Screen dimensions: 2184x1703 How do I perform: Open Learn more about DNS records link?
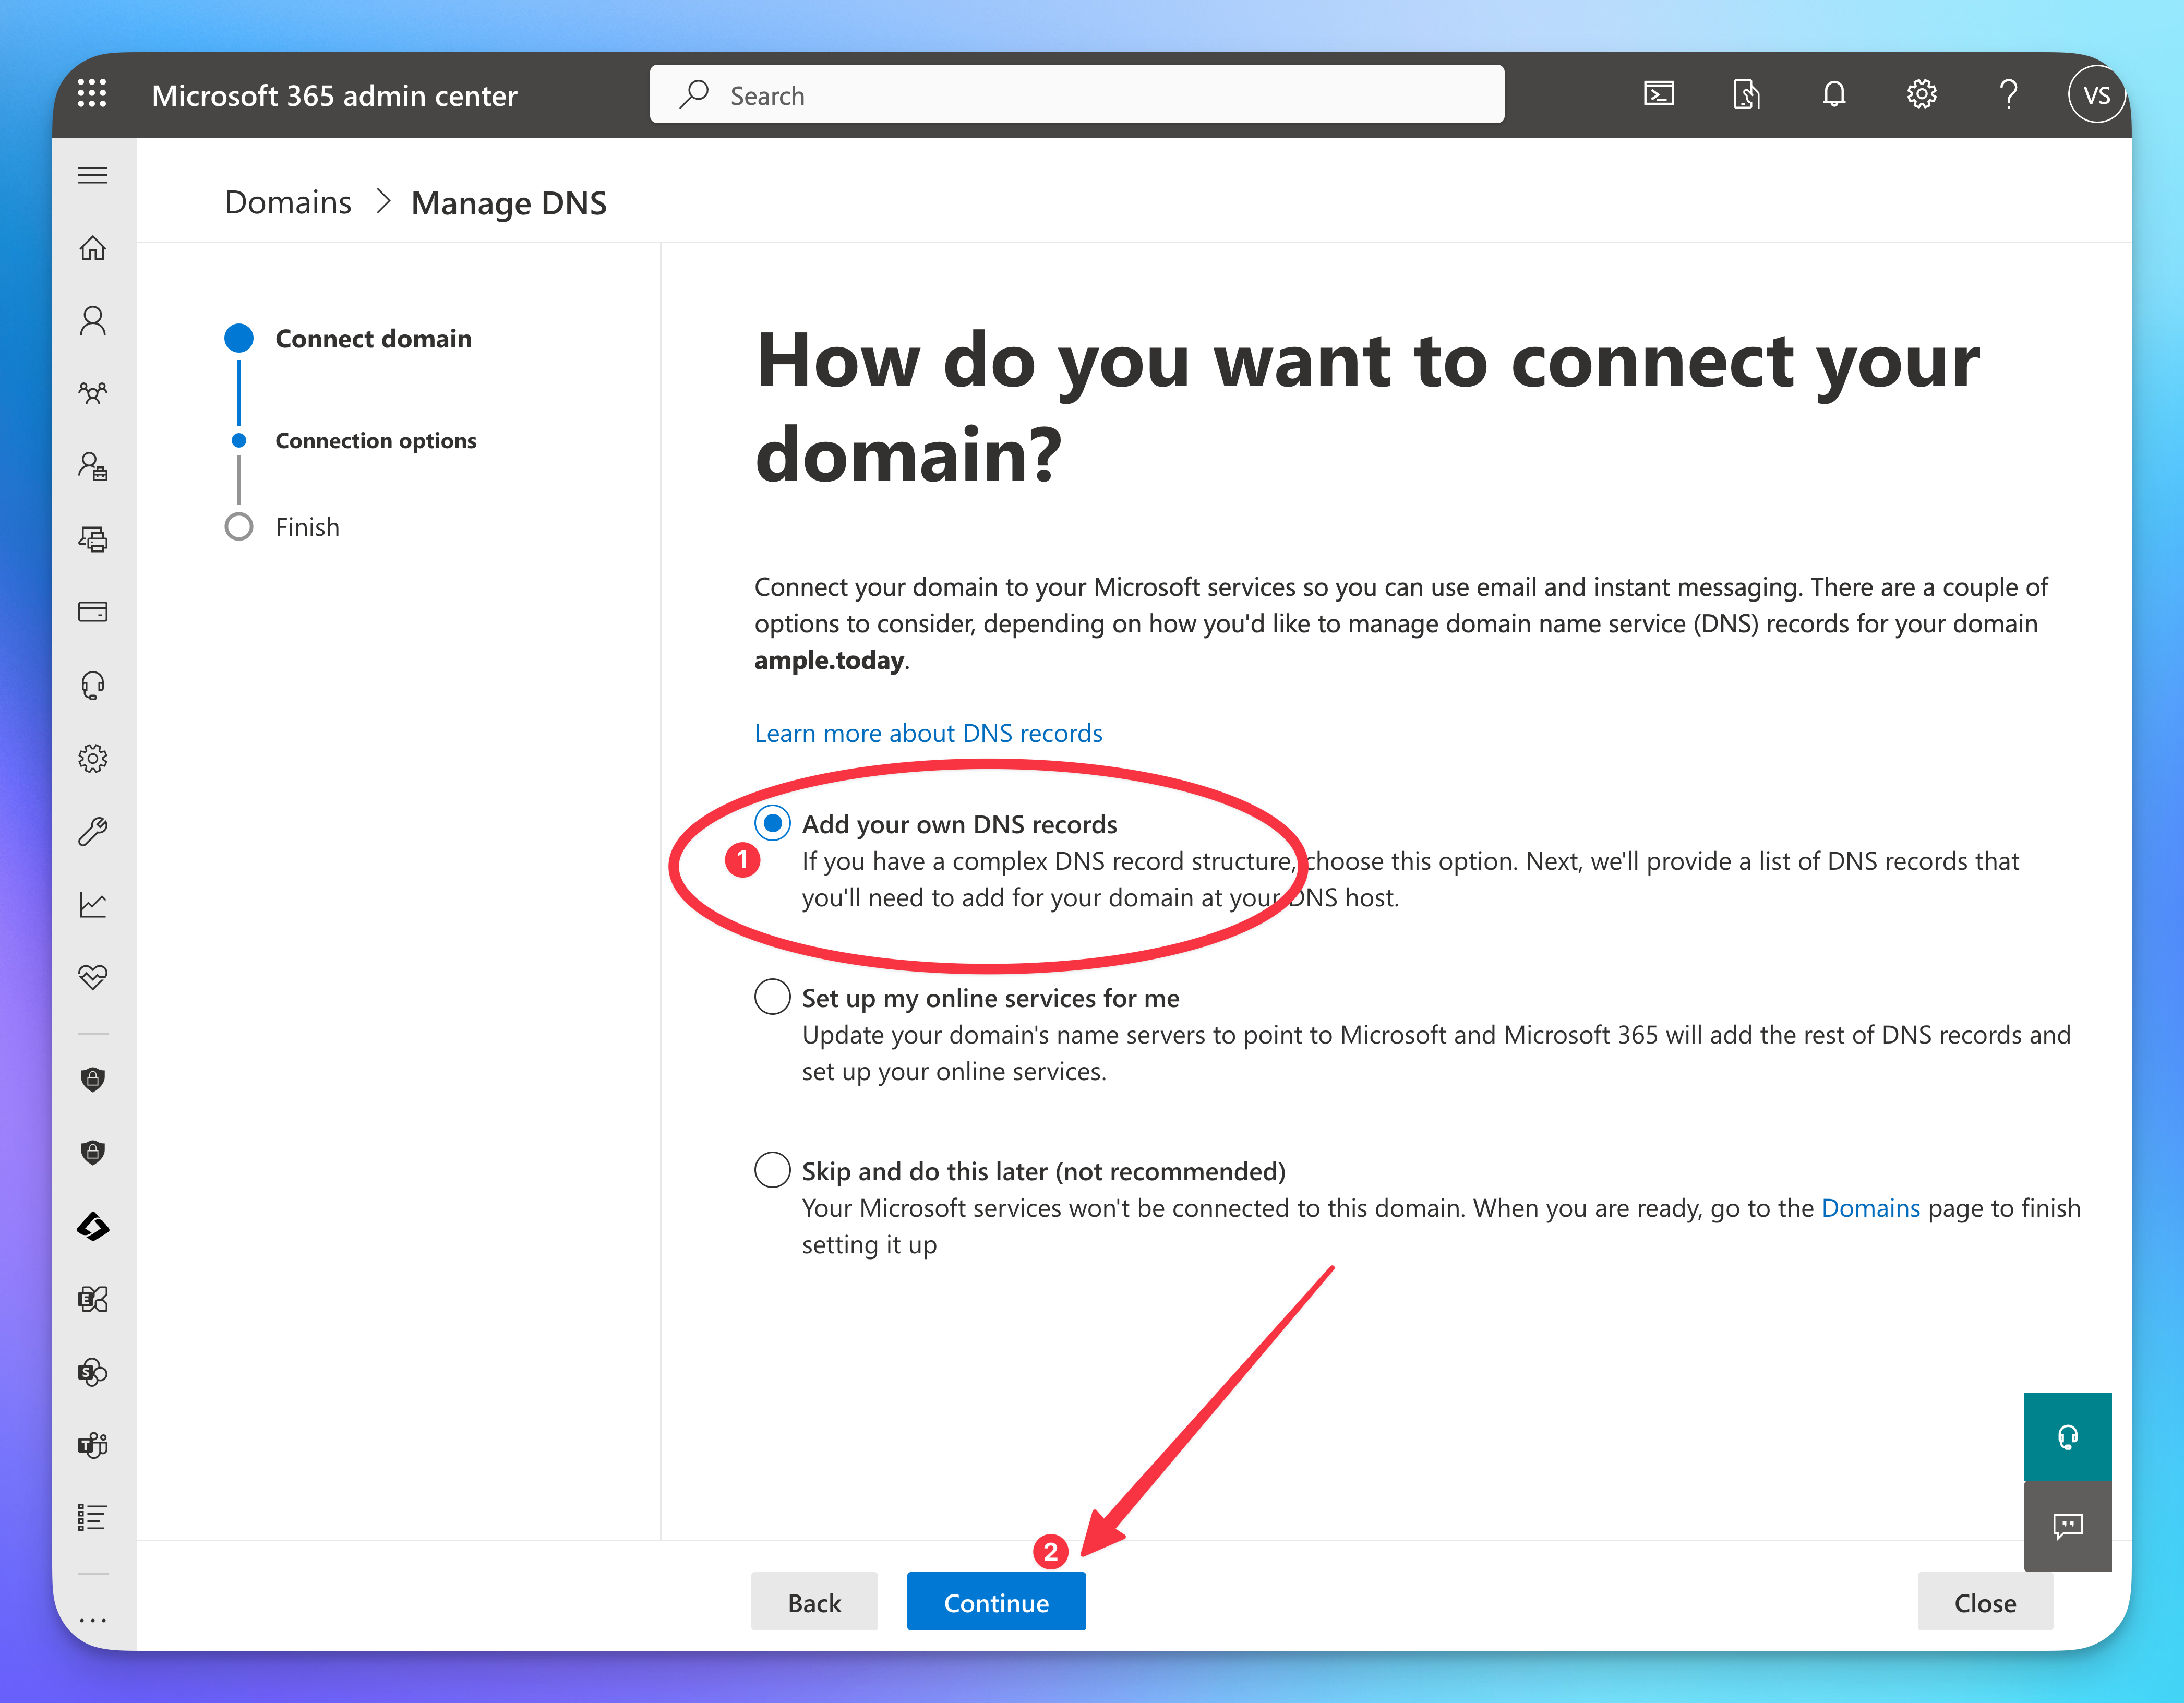pos(928,733)
